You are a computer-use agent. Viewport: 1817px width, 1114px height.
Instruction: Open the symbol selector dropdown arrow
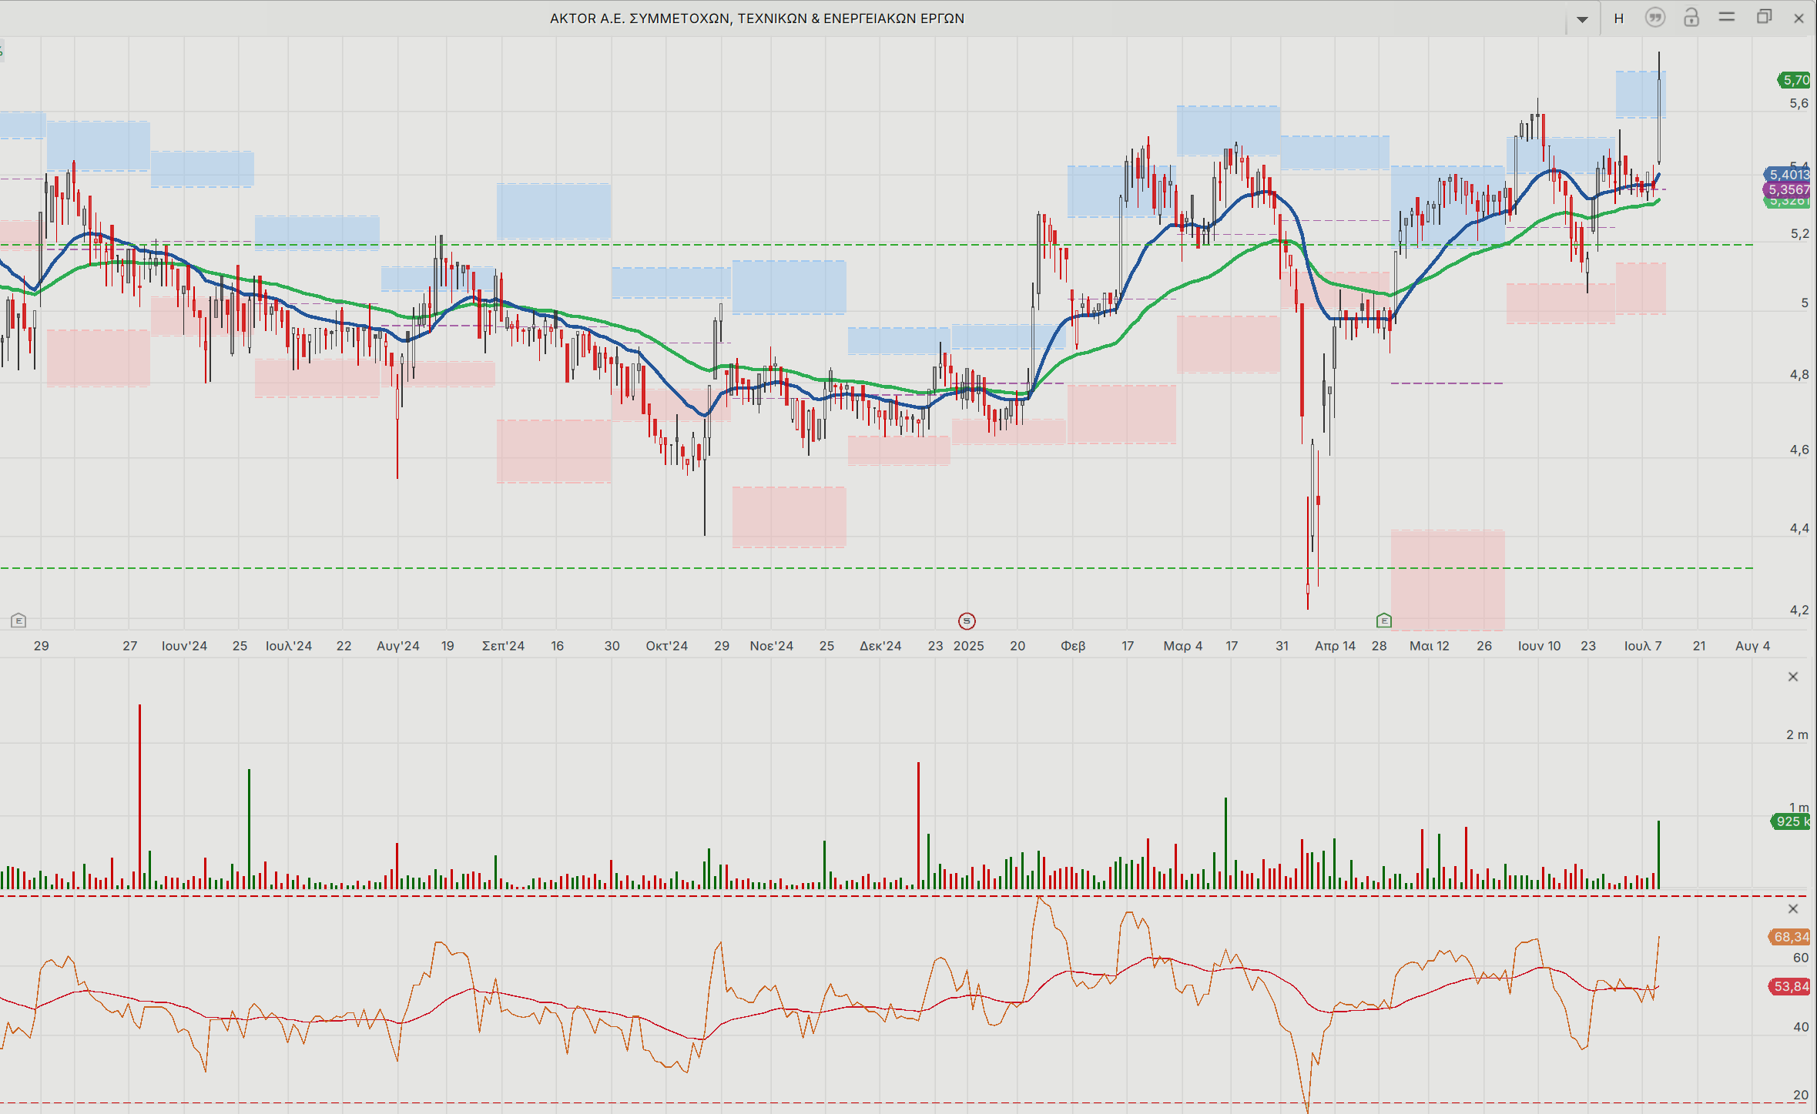(x=1582, y=19)
